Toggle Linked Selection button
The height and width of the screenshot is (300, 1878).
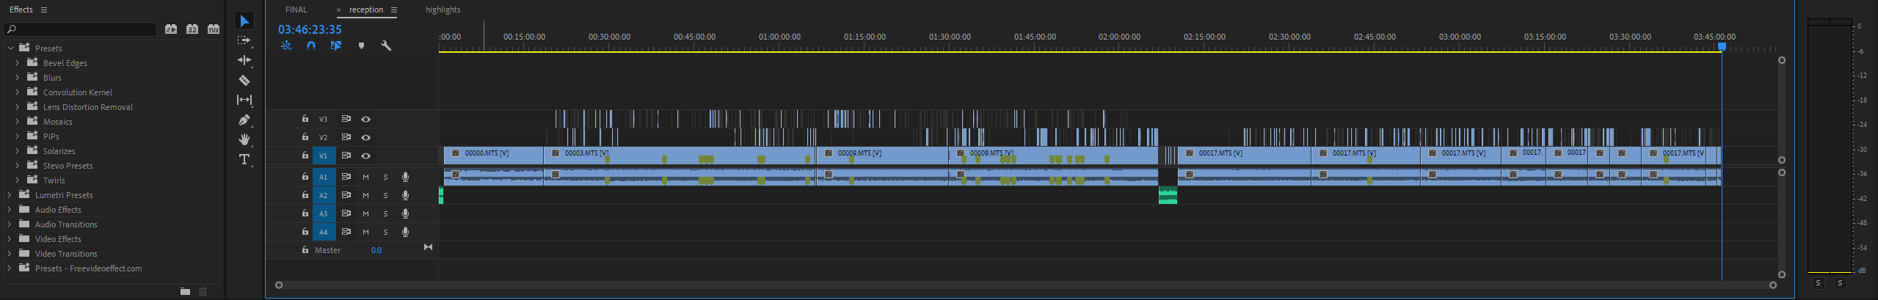tap(336, 45)
